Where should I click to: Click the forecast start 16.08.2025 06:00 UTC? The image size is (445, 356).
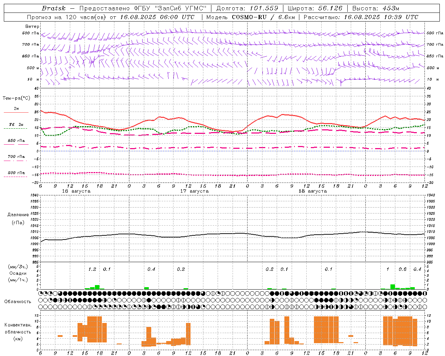(157, 17)
